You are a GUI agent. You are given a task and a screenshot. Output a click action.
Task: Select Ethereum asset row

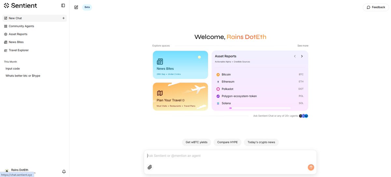(260, 82)
